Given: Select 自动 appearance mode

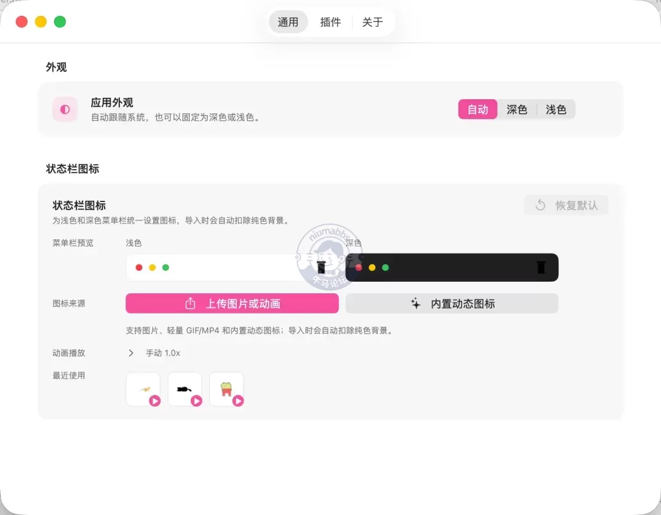Looking at the screenshot, I should pyautogui.click(x=477, y=109).
